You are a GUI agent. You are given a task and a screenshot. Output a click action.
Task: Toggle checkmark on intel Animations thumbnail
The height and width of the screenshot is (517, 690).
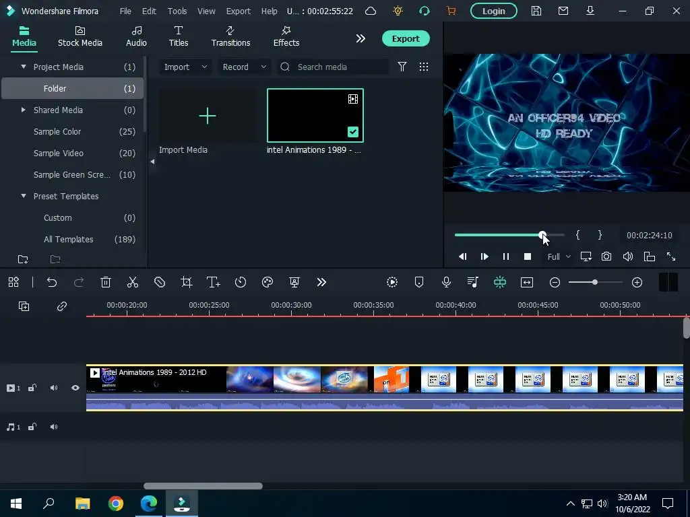tap(353, 132)
